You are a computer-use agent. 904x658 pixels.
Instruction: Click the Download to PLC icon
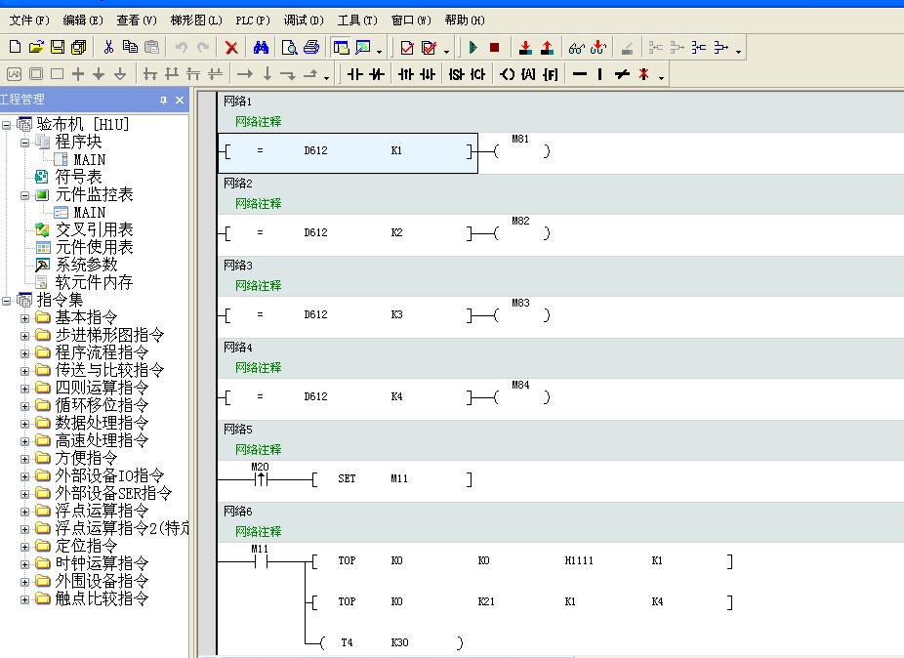(x=525, y=47)
